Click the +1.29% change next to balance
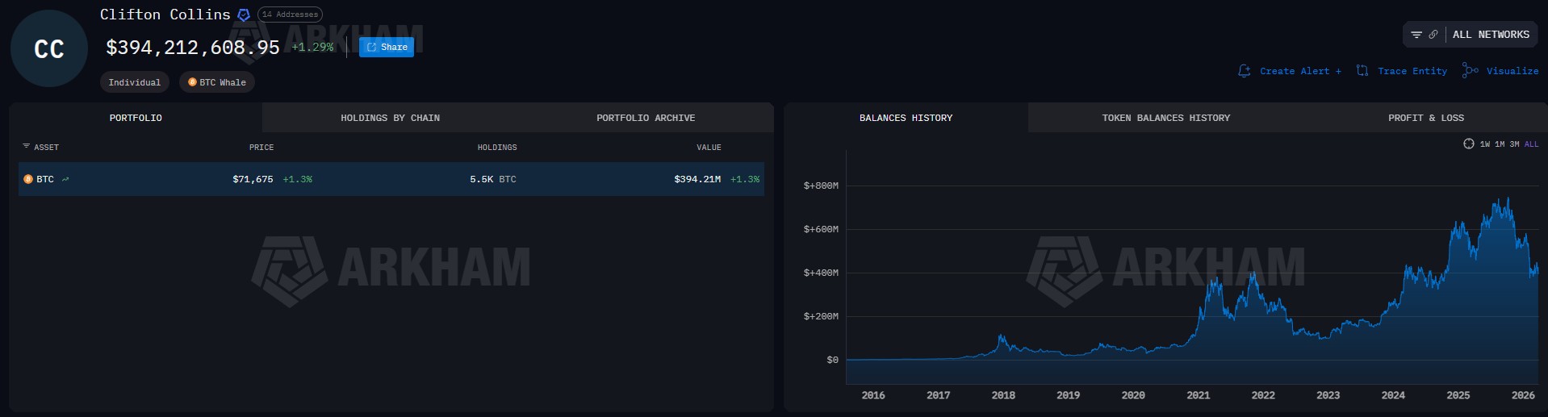Screen dimensions: 1548x417 (312, 48)
